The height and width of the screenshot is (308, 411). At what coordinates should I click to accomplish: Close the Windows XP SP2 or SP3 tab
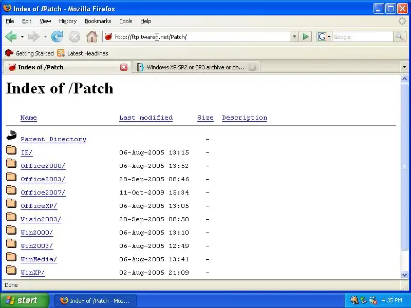tap(252, 67)
